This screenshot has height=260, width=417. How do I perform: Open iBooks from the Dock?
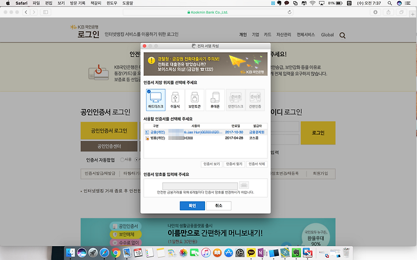coord(217,252)
